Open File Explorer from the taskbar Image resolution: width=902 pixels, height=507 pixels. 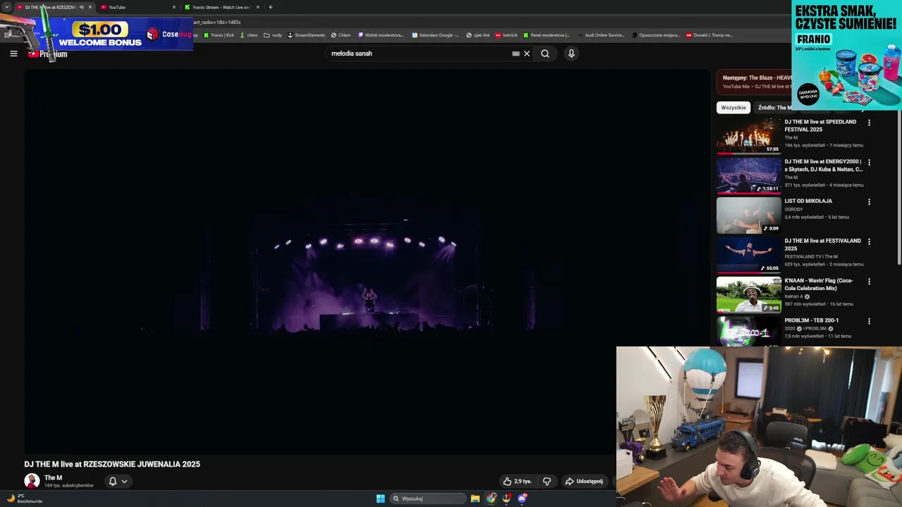pyautogui.click(x=476, y=499)
